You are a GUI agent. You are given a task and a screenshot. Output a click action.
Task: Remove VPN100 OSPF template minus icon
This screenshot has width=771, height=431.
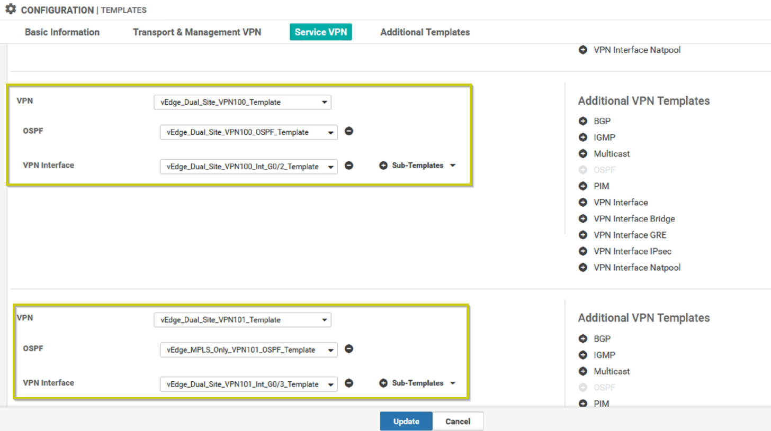pyautogui.click(x=349, y=131)
